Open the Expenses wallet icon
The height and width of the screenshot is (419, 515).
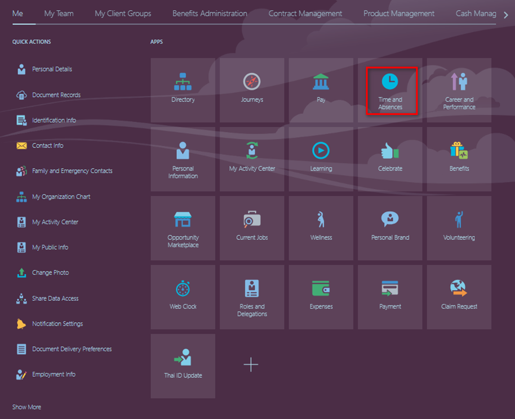point(321,288)
